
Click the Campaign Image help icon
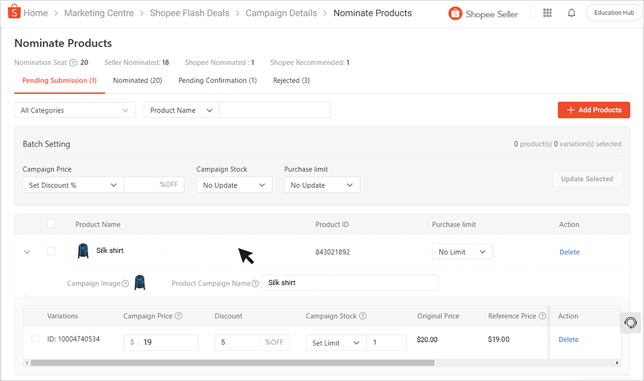click(x=124, y=283)
